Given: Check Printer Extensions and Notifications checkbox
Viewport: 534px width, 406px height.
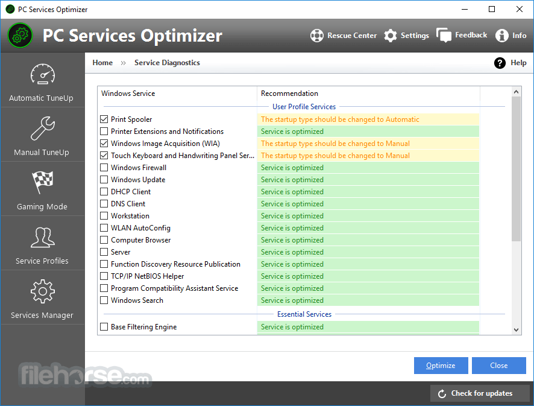Looking at the screenshot, I should coord(104,131).
